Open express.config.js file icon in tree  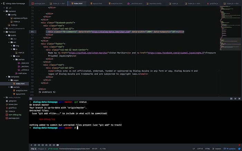[x=11, y=18]
